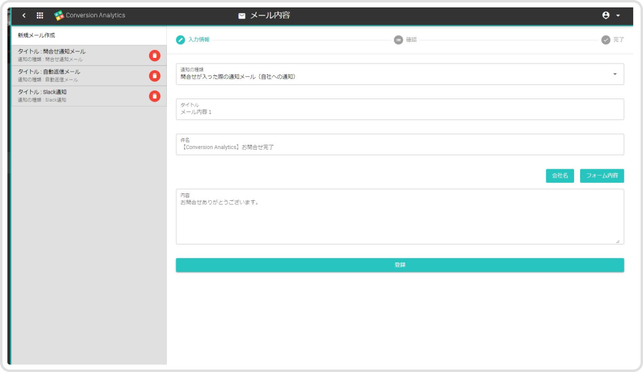
Task: Click the user account icon
Action: click(x=605, y=15)
